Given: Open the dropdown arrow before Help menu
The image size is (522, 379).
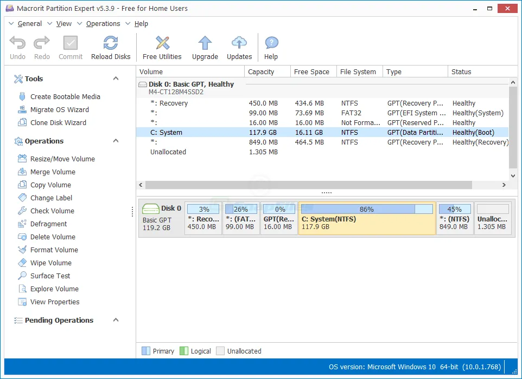Looking at the screenshot, I should (x=128, y=24).
